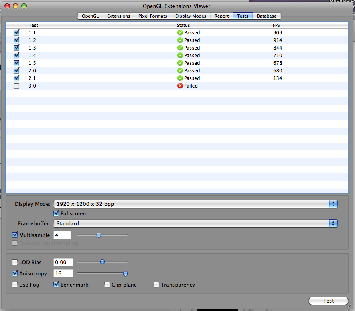
Task: Click the green Passed icon for test 2.0
Action: click(x=180, y=71)
